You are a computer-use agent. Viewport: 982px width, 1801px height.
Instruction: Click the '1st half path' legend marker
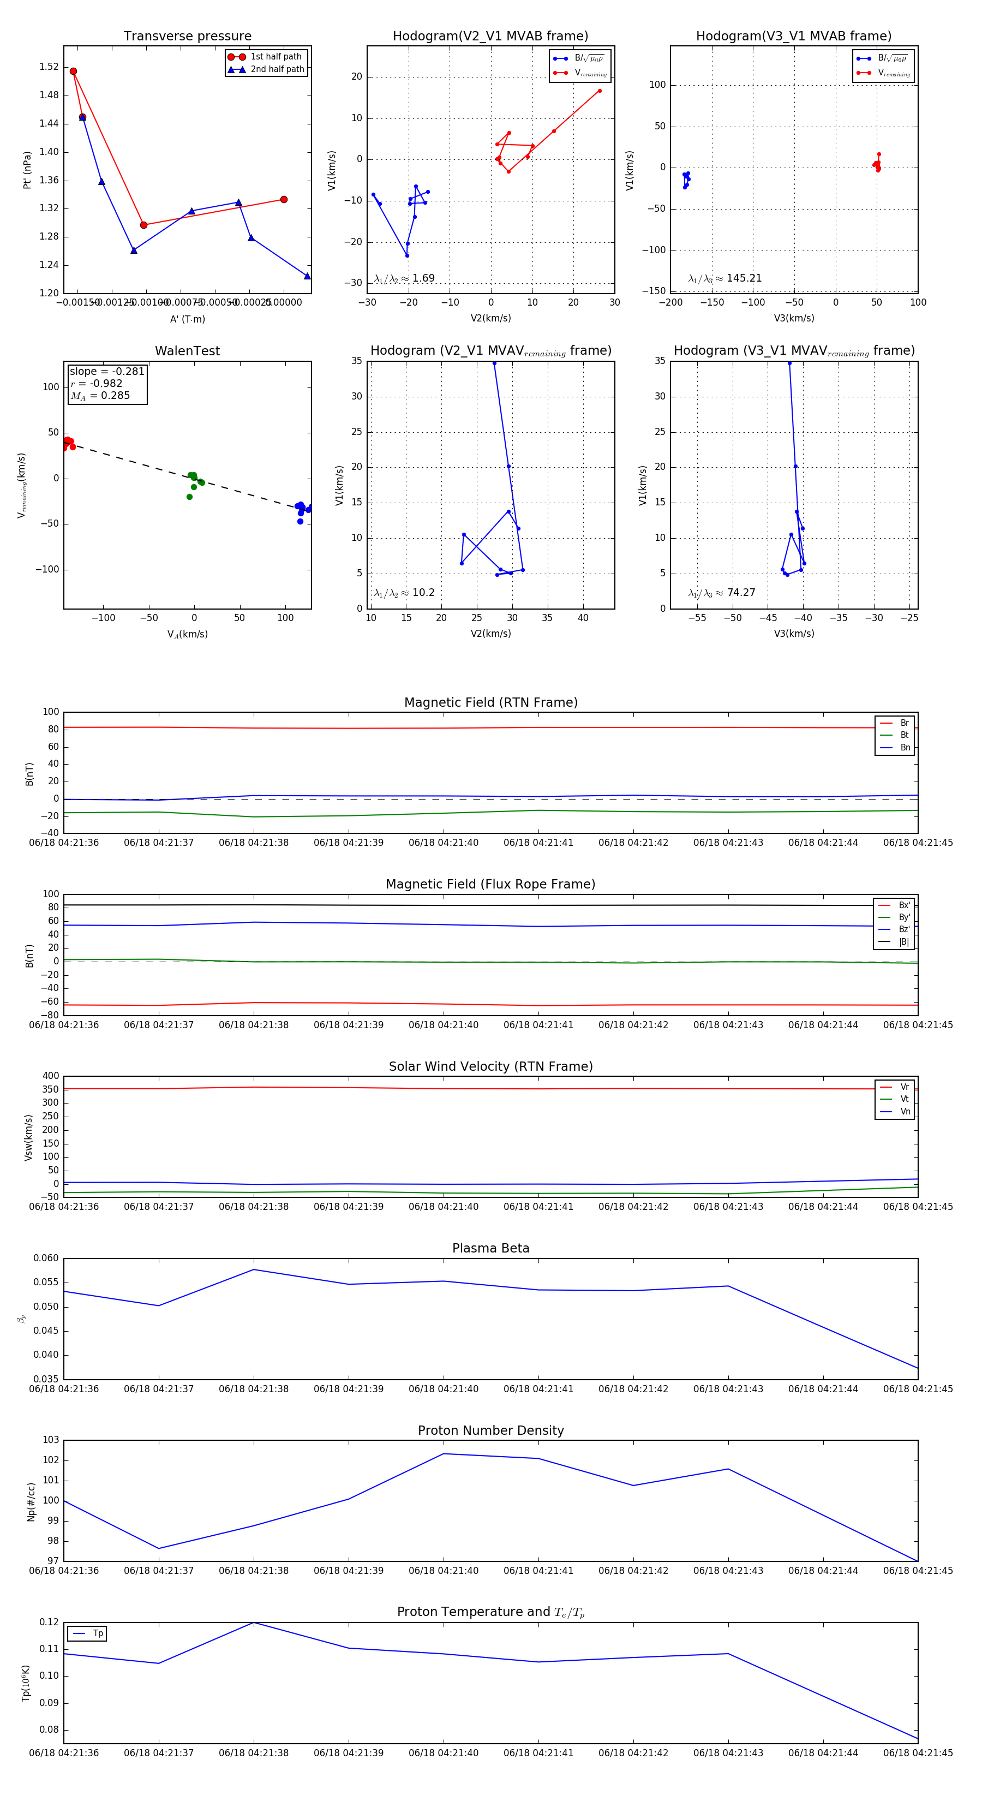237,57
